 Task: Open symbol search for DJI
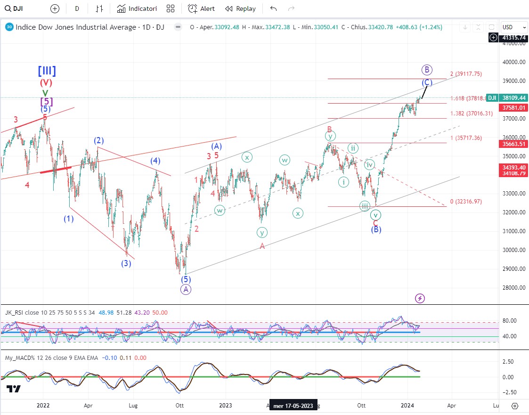pos(14,9)
